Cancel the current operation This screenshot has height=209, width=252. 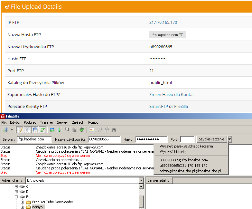point(67,130)
